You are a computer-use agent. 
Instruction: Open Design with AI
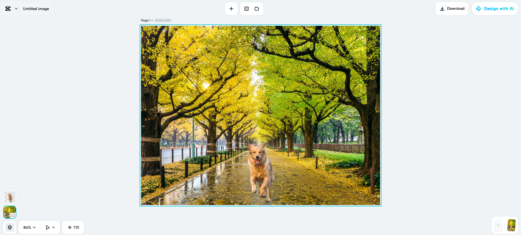click(x=495, y=9)
